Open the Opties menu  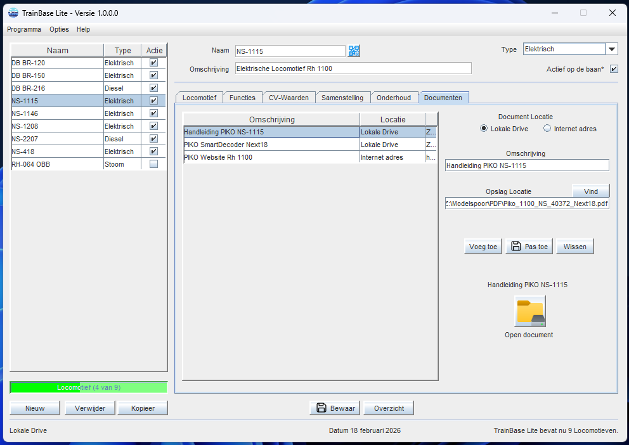59,29
